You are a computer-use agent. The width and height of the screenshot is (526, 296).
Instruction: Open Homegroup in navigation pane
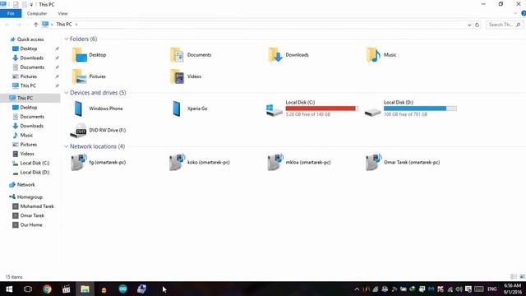[x=25, y=197]
